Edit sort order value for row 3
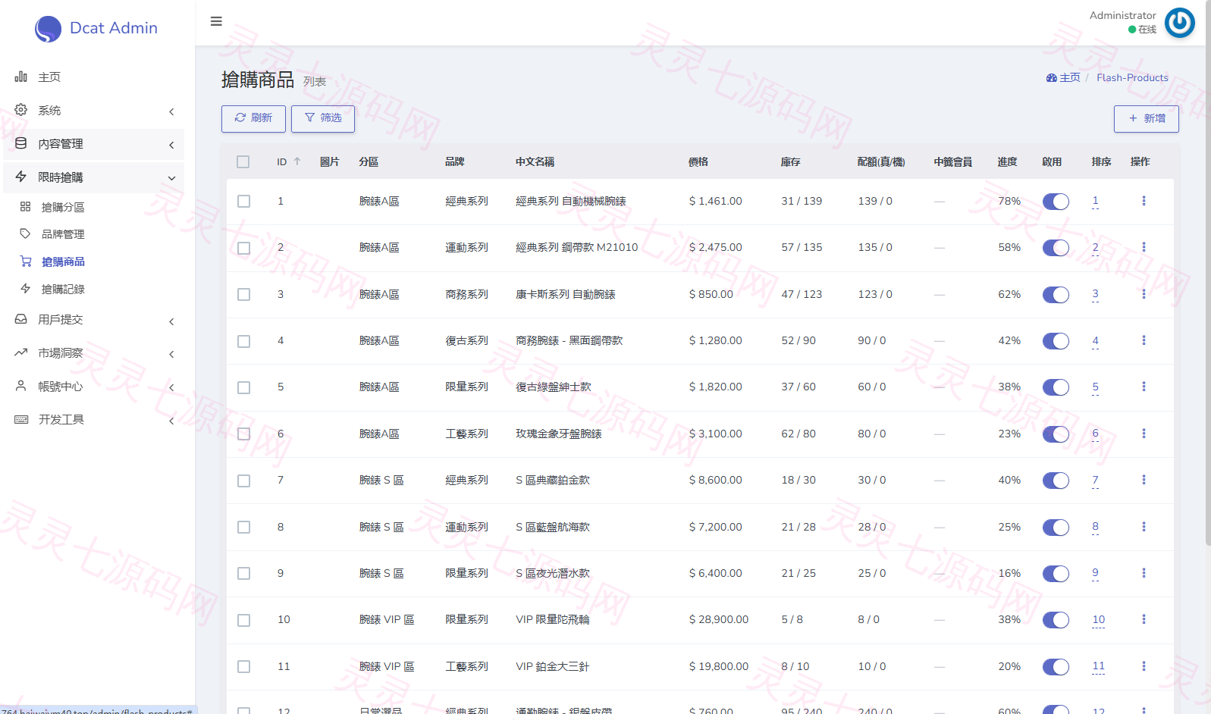The height and width of the screenshot is (714, 1211). (x=1095, y=294)
